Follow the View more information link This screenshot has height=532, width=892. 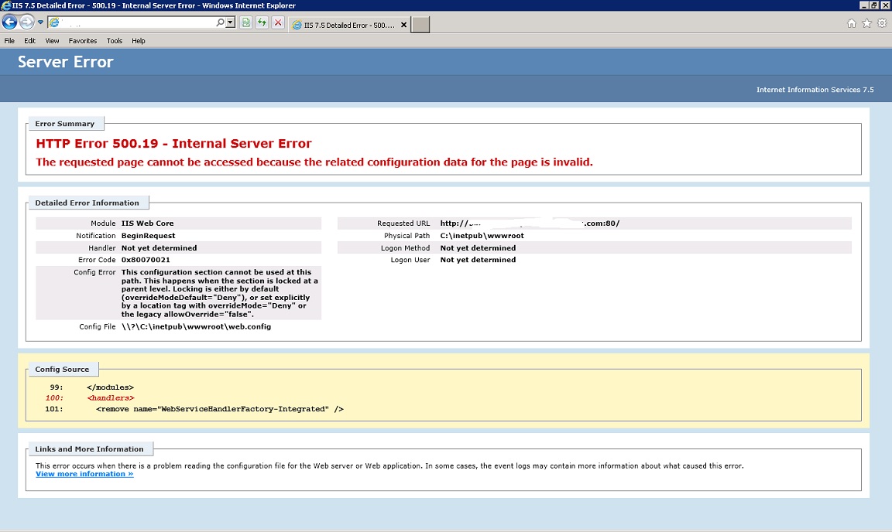(84, 474)
